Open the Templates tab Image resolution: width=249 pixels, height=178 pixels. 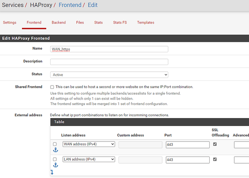click(x=146, y=22)
